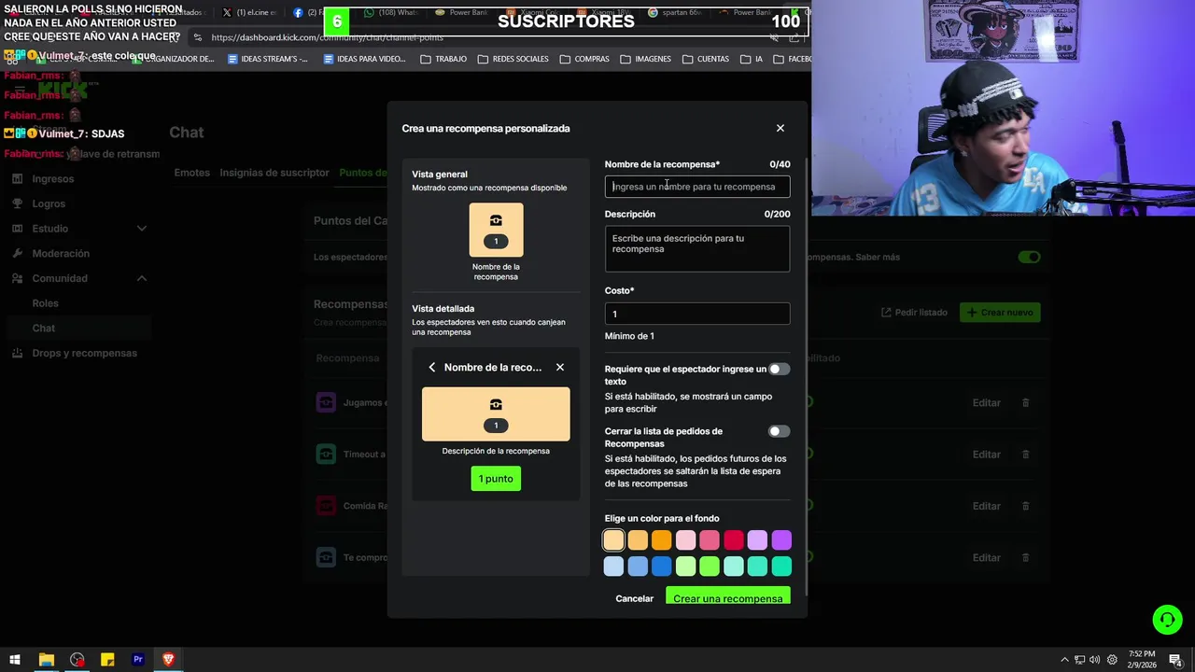This screenshot has height=672, width=1195.
Task: Open the Windows Start menu
Action: (15, 660)
